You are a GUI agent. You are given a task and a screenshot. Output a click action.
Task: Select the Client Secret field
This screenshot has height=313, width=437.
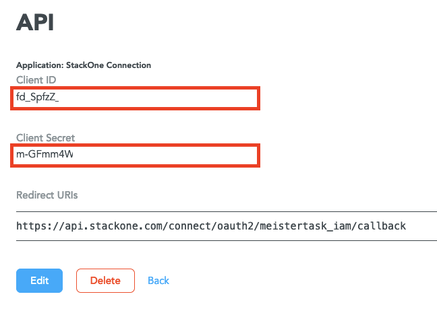[135, 155]
